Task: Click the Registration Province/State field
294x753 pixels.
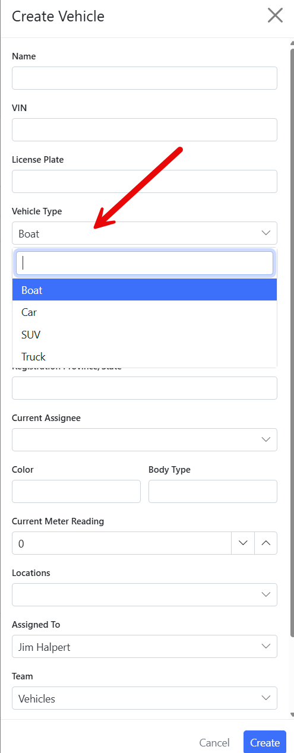Action: pyautogui.click(x=144, y=388)
